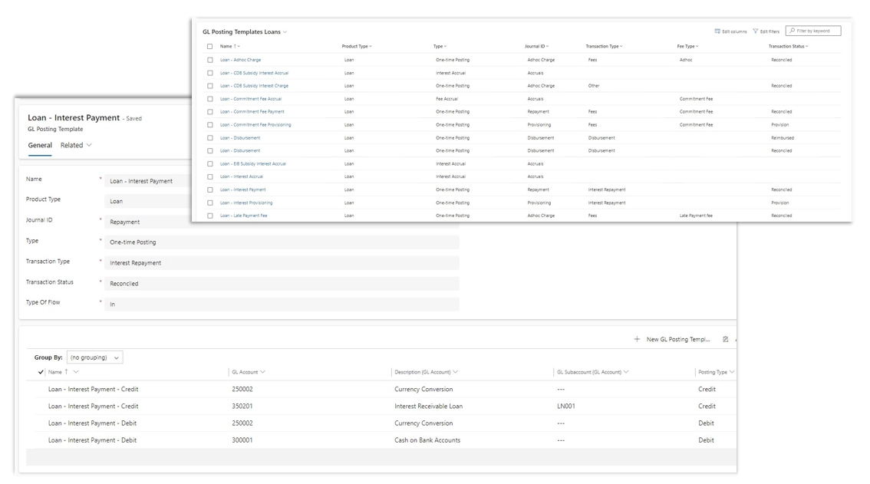Screen dimensions: 870x484
Task: Open the Product Type column header menu
Action: pyautogui.click(x=357, y=47)
